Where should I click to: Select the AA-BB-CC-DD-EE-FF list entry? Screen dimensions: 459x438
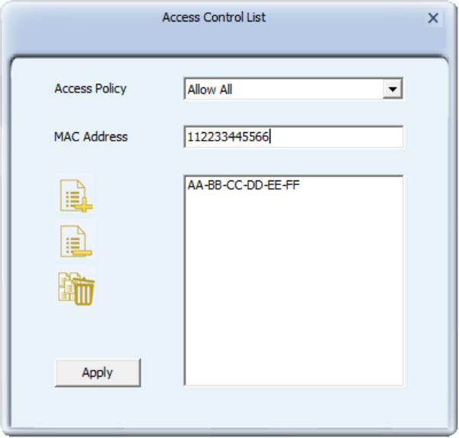click(x=244, y=185)
